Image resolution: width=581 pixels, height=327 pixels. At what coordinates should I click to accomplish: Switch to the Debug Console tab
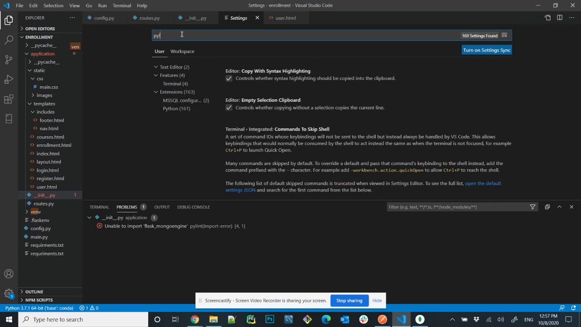[x=193, y=207]
